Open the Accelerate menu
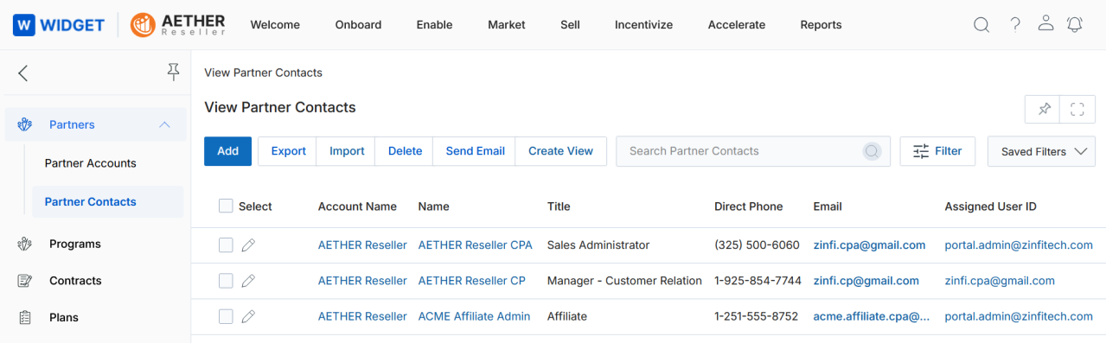 737,25
